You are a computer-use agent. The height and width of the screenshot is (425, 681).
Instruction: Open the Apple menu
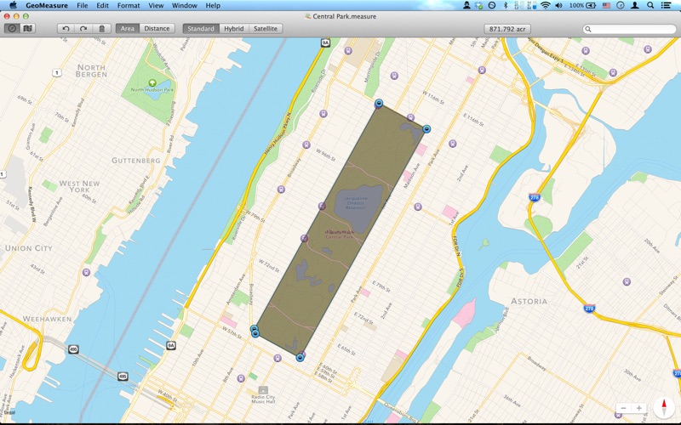pyautogui.click(x=13, y=5)
